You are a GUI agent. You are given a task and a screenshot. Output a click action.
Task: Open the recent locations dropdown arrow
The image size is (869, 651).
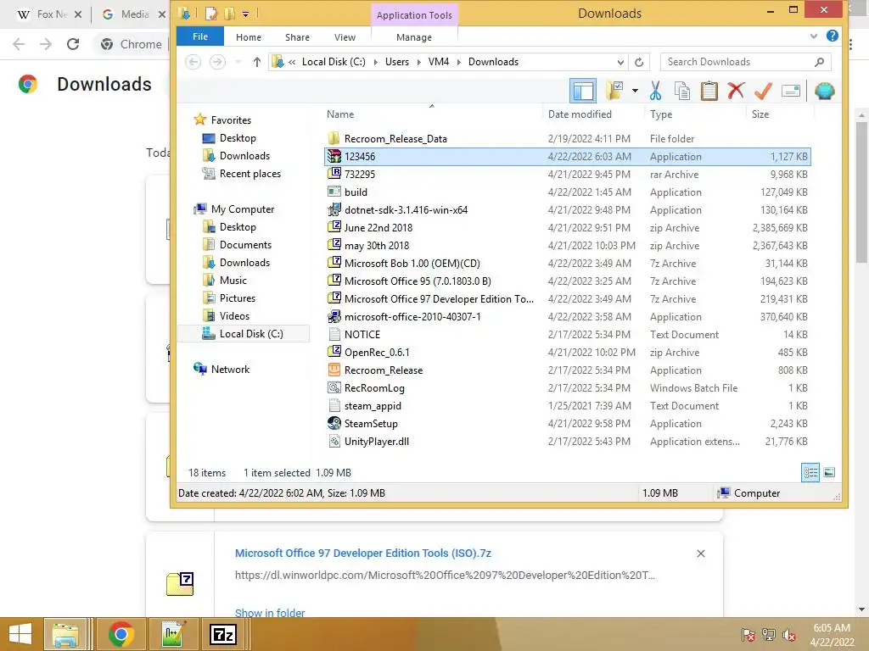[x=238, y=62]
